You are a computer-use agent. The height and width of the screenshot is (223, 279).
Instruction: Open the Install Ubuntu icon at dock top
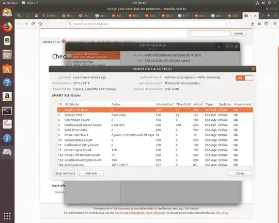tap(7, 12)
